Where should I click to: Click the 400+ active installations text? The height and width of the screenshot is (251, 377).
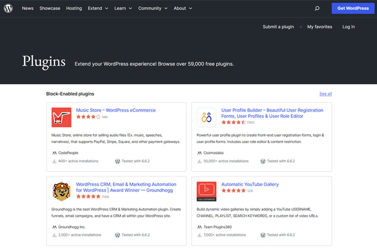click(78, 161)
